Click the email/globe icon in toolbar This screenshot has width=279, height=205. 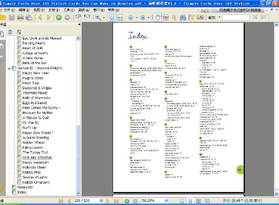(x=29, y=18)
